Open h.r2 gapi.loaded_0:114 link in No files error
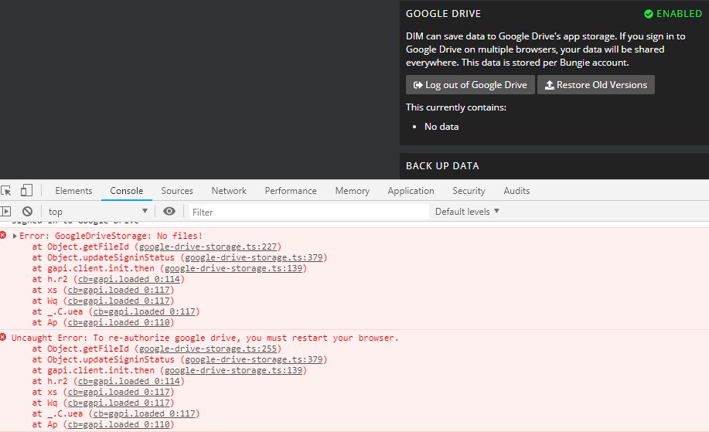This screenshot has width=709, height=432. [129, 279]
